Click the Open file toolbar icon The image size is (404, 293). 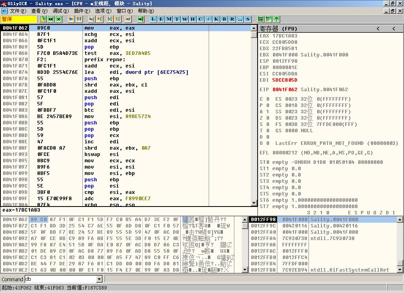pos(42,19)
